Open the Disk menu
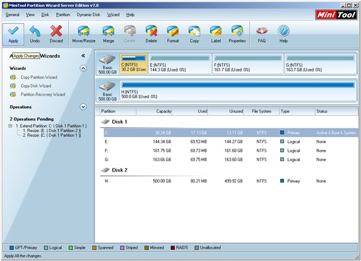 tap(45, 15)
